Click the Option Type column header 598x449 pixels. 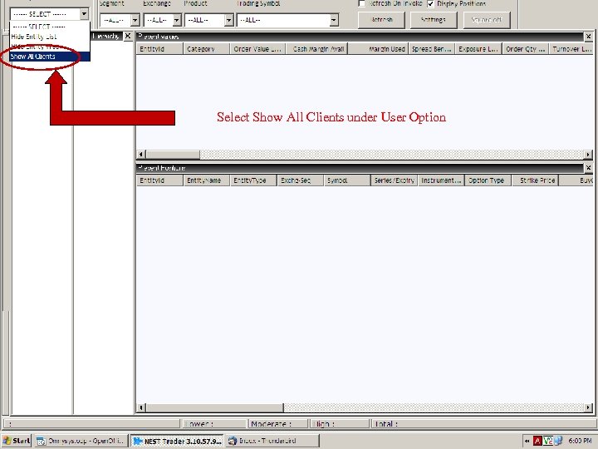488,180
